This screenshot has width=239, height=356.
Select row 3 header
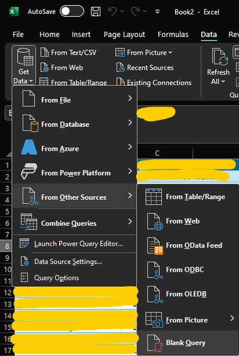click(7, 188)
